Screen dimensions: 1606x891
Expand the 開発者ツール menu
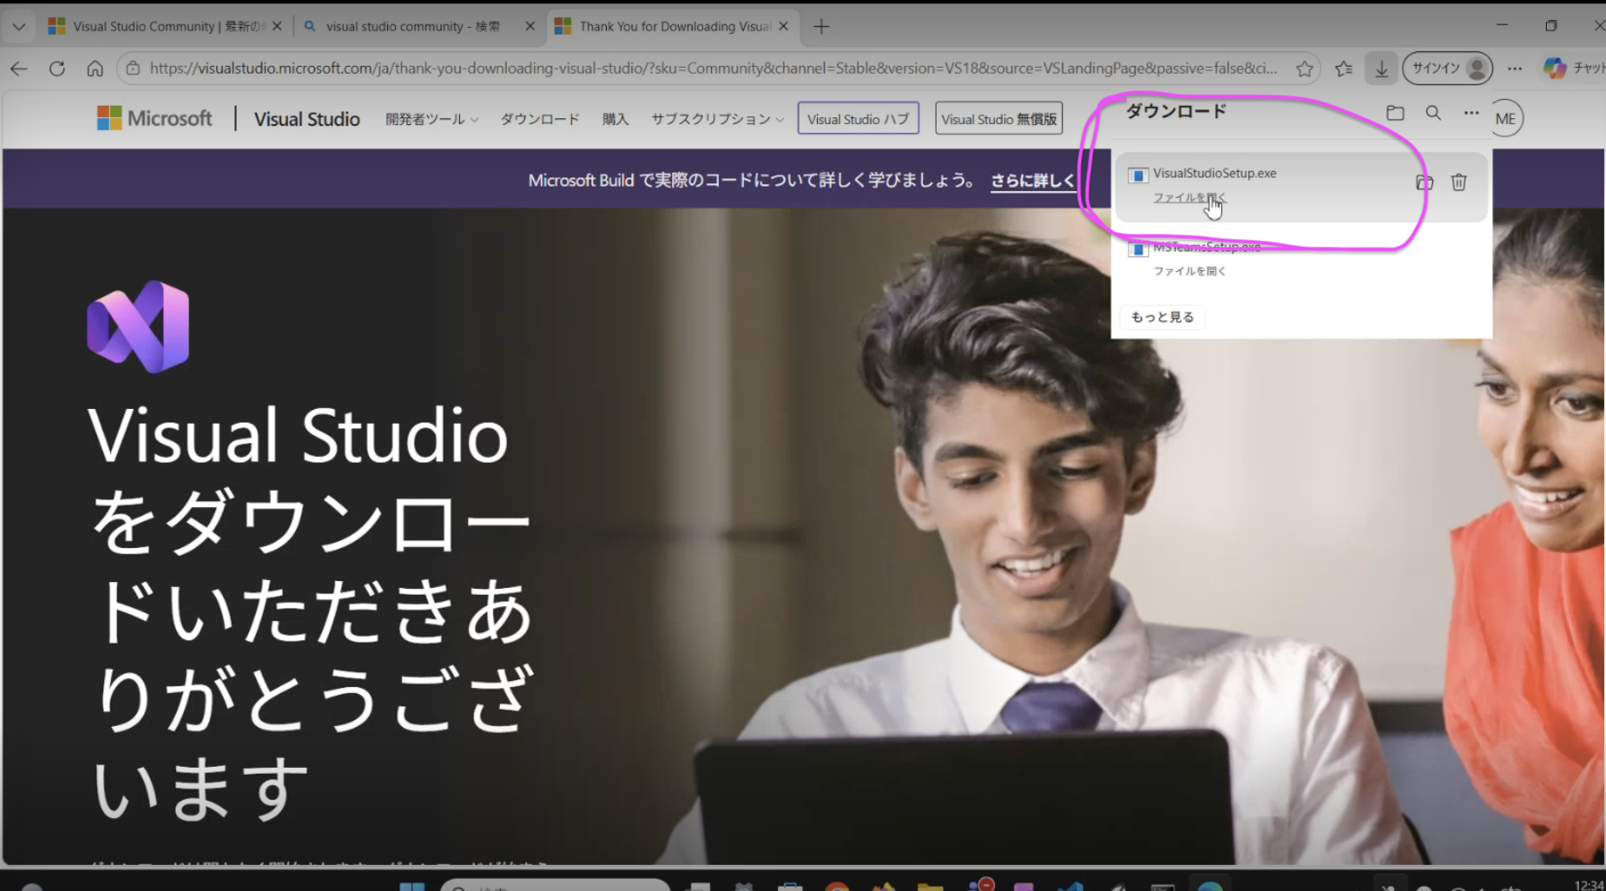[x=431, y=119]
